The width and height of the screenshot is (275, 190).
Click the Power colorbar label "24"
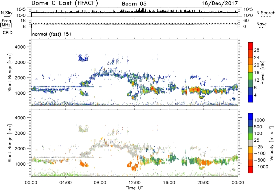[x=256, y=58]
